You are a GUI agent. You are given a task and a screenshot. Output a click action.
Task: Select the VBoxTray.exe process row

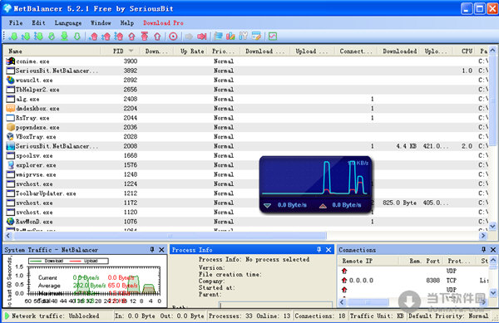[247, 136]
